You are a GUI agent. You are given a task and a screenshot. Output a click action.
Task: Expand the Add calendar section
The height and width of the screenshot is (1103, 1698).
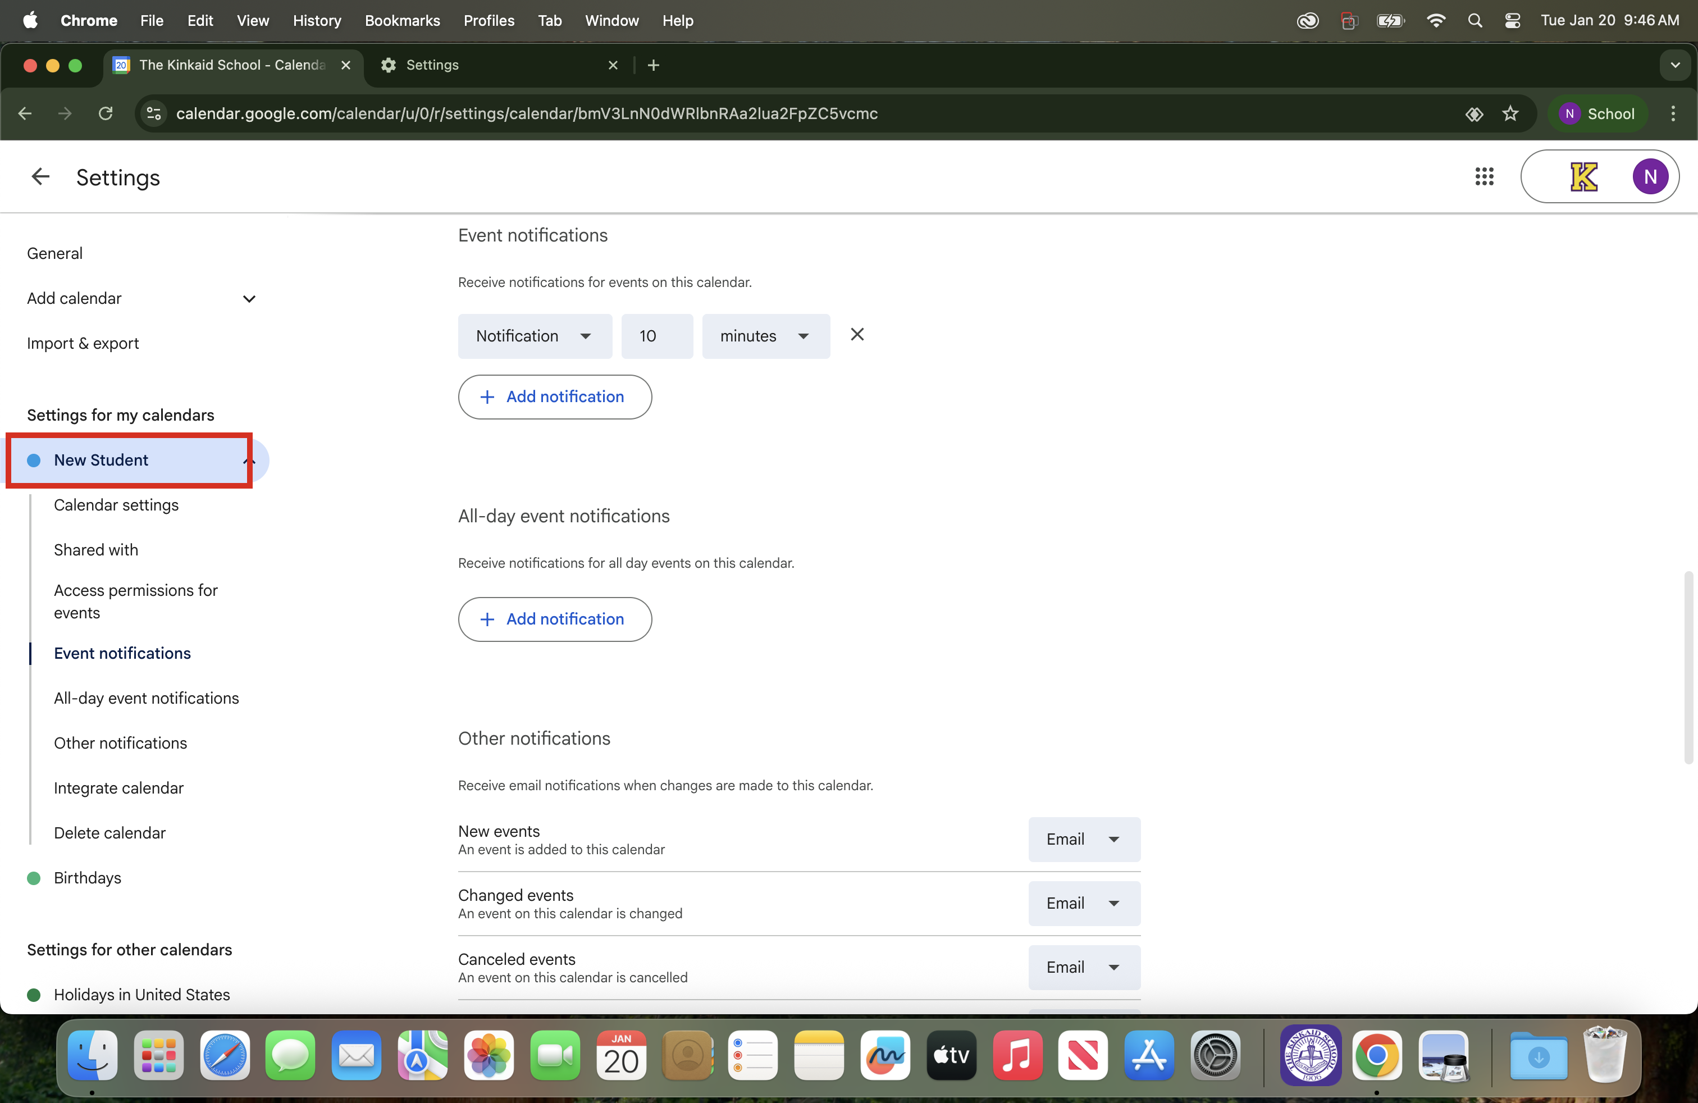(249, 298)
